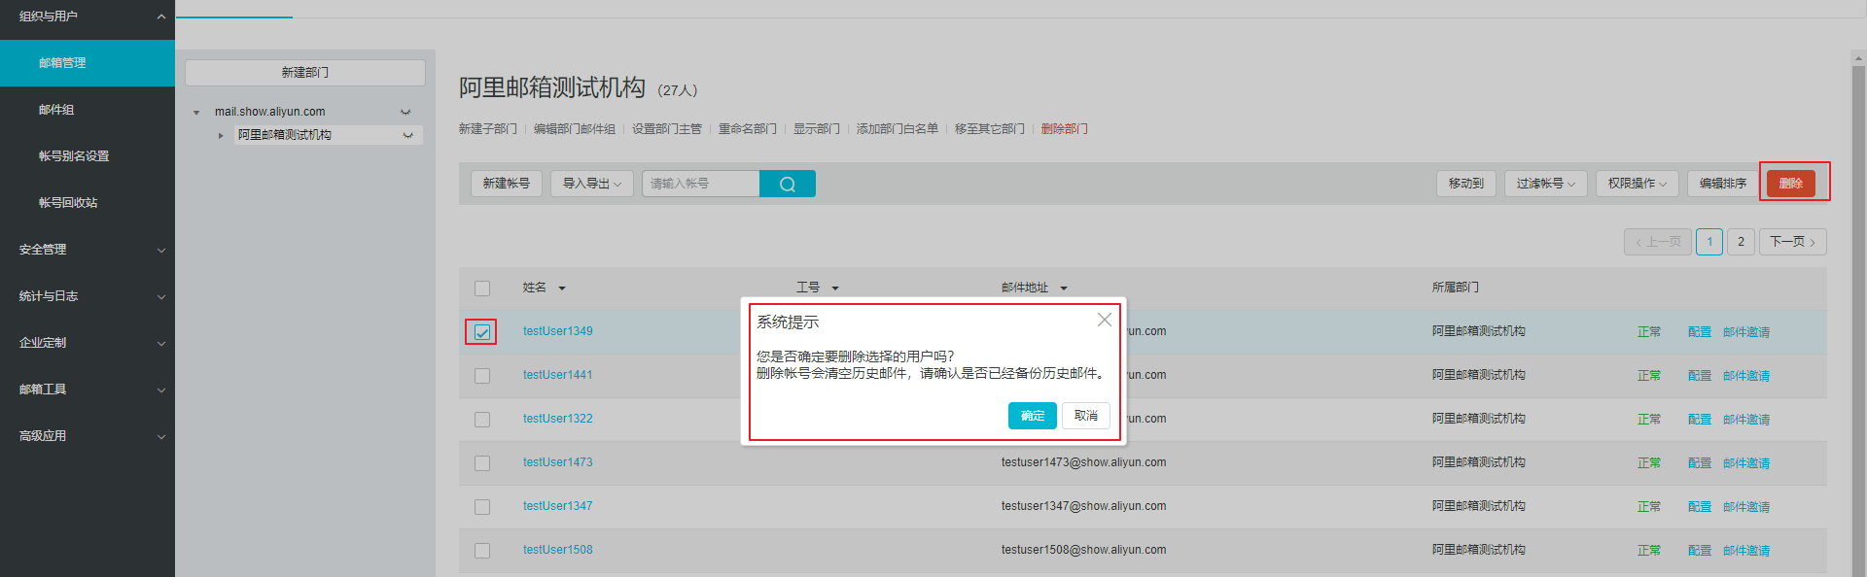Screen dimensions: 1867x577
Task: Click the red 删除 button
Action: (1790, 183)
